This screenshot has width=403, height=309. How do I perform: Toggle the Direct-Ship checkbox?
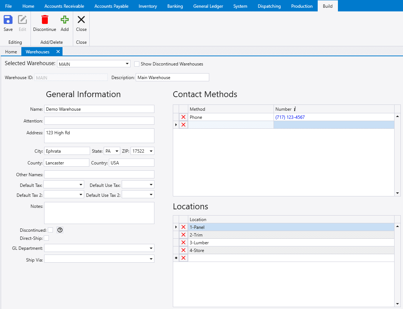46,238
